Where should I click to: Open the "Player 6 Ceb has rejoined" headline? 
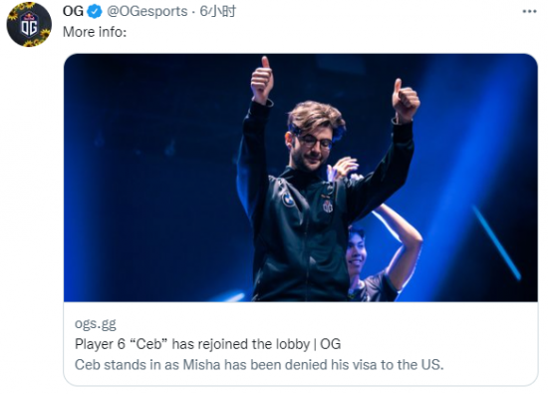pyautogui.click(x=207, y=344)
